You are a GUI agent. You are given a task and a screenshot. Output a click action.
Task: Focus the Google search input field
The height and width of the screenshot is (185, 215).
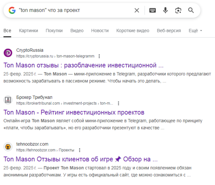coord(74,10)
